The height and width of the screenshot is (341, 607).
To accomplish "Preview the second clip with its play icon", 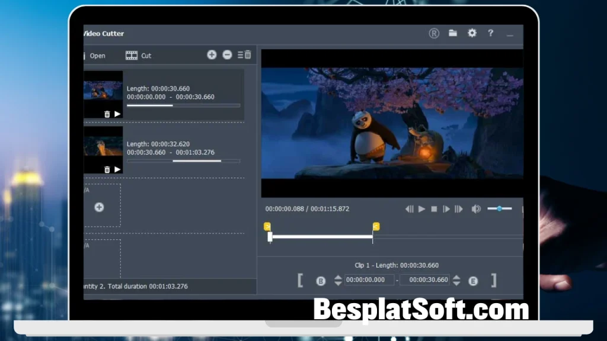I will pyautogui.click(x=117, y=169).
